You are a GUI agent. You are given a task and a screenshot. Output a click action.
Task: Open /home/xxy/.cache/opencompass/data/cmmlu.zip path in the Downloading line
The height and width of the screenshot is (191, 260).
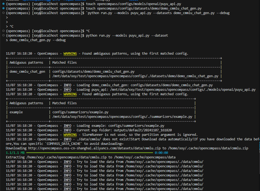[x=208, y=148]
